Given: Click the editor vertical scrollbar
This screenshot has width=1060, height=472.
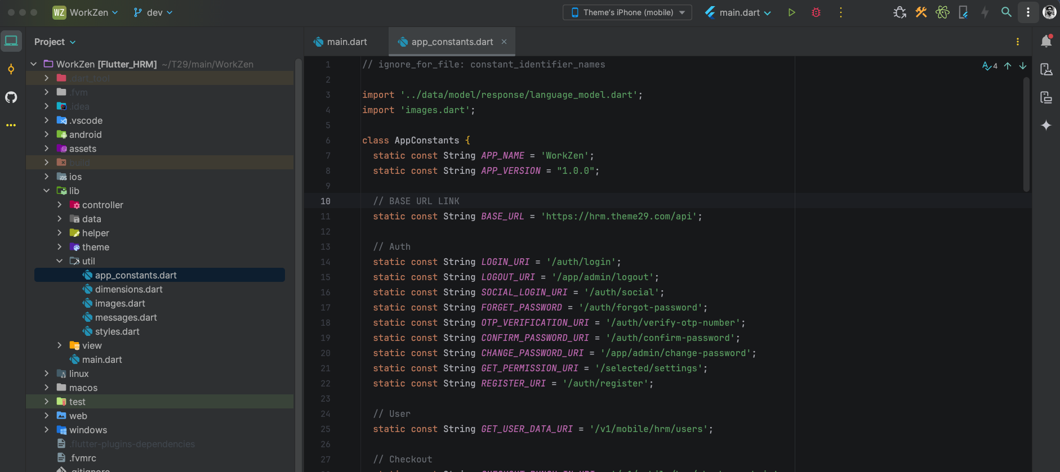Looking at the screenshot, I should 1026,134.
